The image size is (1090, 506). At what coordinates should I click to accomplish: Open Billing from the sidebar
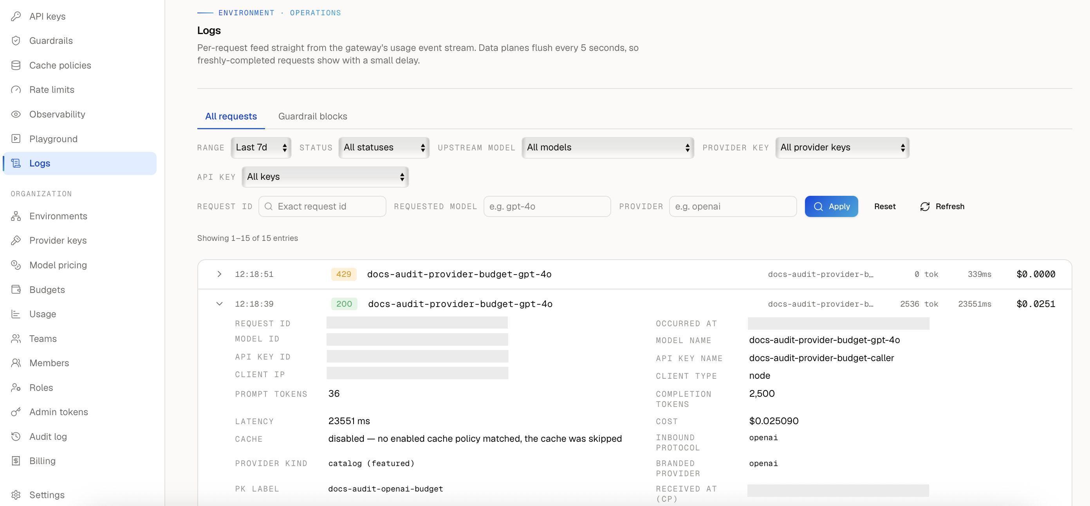tap(80, 461)
